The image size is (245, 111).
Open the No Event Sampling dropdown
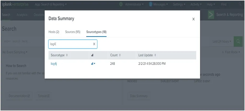pyautogui.click(x=15, y=52)
